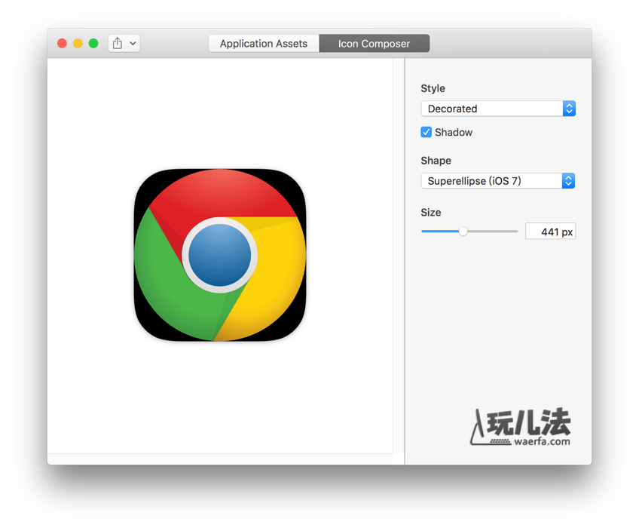
Task: Click the blue center circle of the Chrome icon
Action: [x=219, y=255]
